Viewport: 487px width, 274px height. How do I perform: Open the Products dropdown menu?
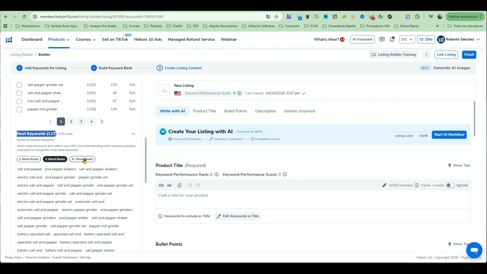tap(59, 40)
